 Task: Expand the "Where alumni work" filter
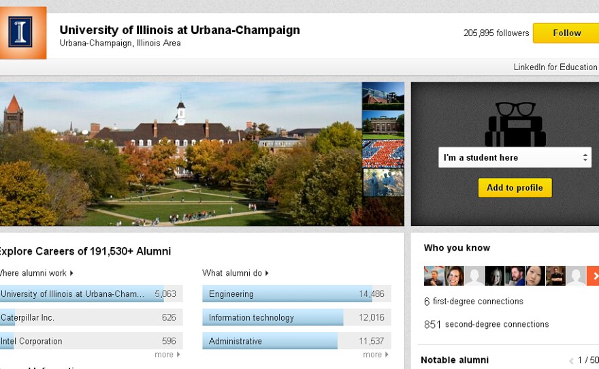pyautogui.click(x=37, y=273)
